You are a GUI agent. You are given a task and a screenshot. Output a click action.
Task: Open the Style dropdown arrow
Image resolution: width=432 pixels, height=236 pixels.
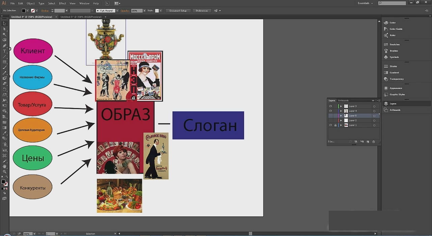click(161, 11)
